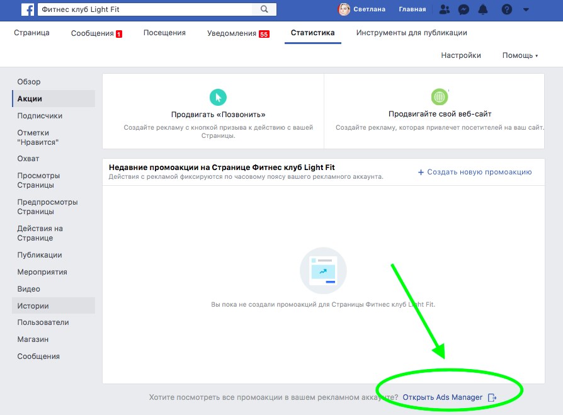The width and height of the screenshot is (563, 415).
Task: Open the sidebar Сообщения item
Action: pos(38,356)
